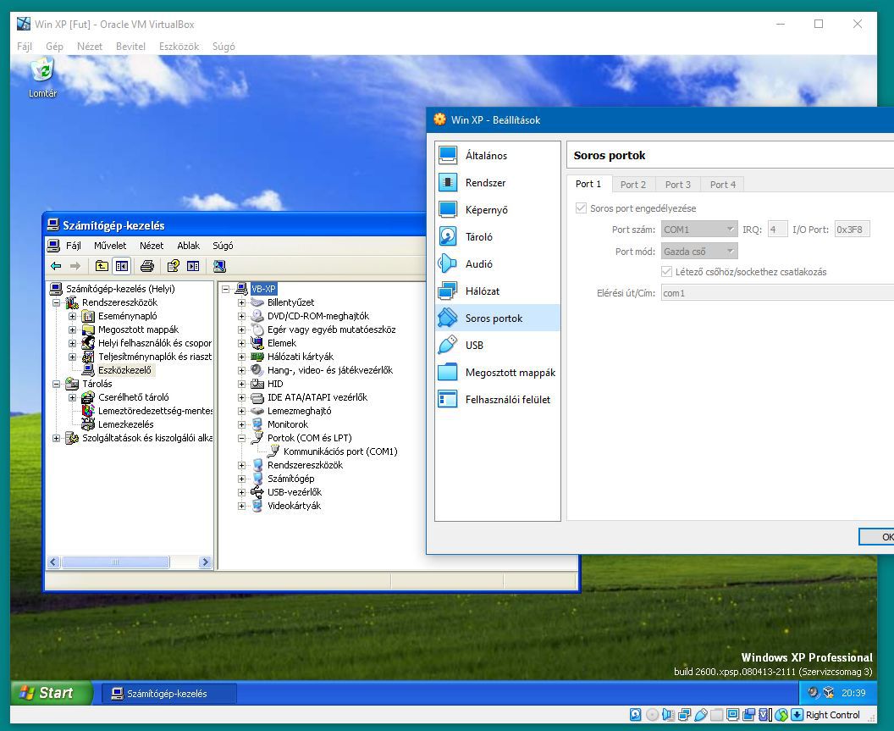
Task: Click the left tree scrollbar right arrow
Action: pos(205,562)
